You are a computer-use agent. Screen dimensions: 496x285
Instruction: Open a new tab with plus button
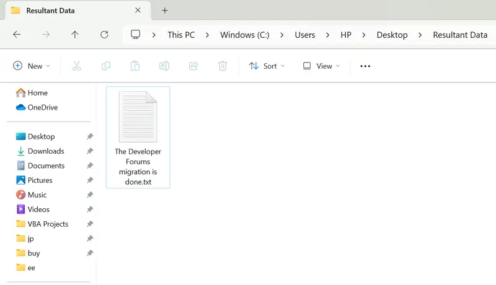pyautogui.click(x=164, y=11)
